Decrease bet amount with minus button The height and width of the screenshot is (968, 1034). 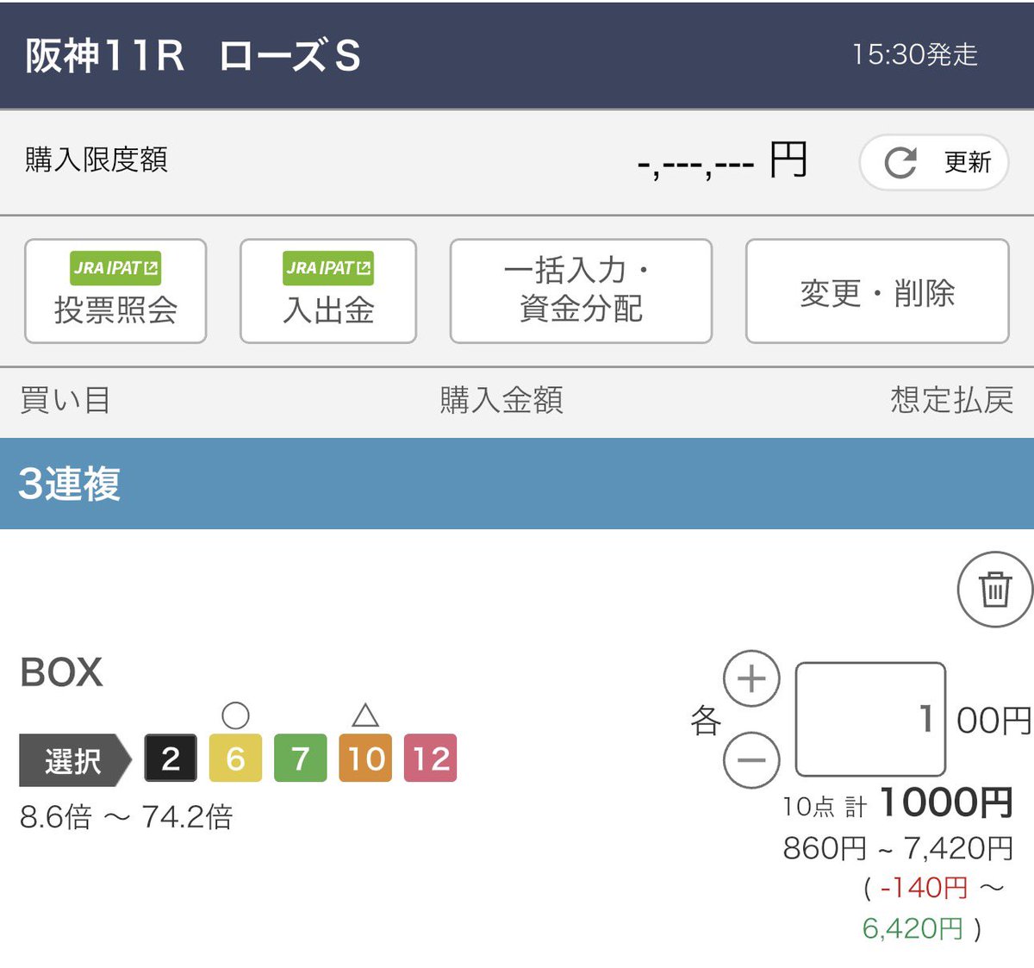click(751, 759)
